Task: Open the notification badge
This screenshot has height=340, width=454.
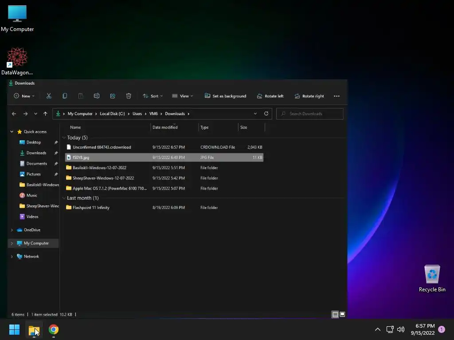Action: pyautogui.click(x=442, y=329)
